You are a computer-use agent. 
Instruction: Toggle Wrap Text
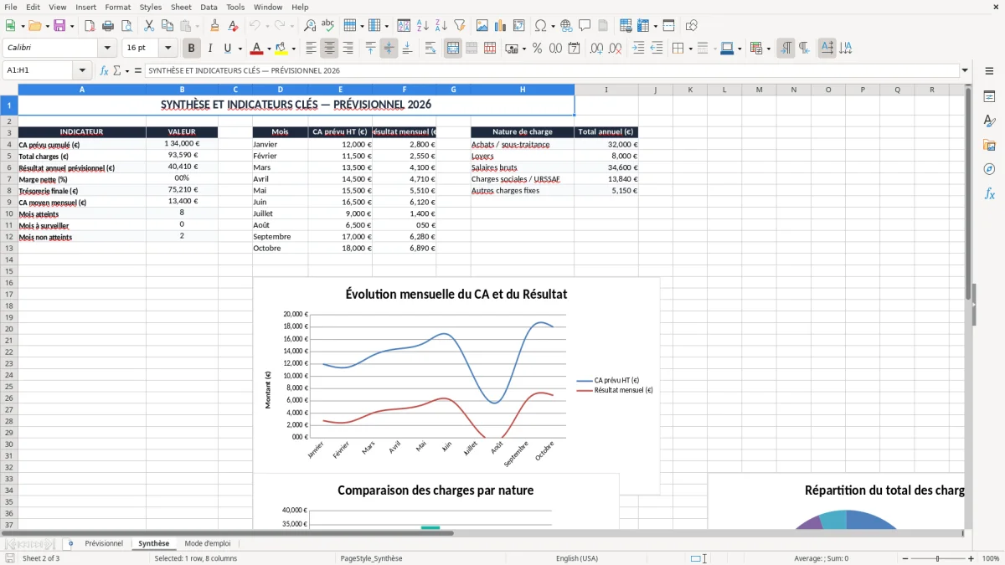tap(430, 49)
